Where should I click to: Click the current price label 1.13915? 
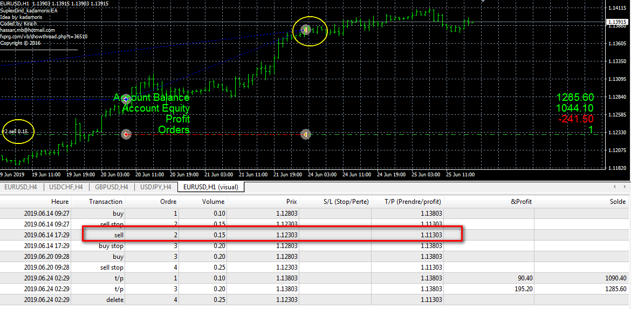pos(617,23)
